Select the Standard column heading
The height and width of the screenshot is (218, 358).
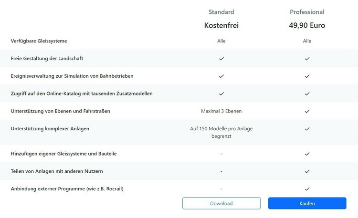221,12
